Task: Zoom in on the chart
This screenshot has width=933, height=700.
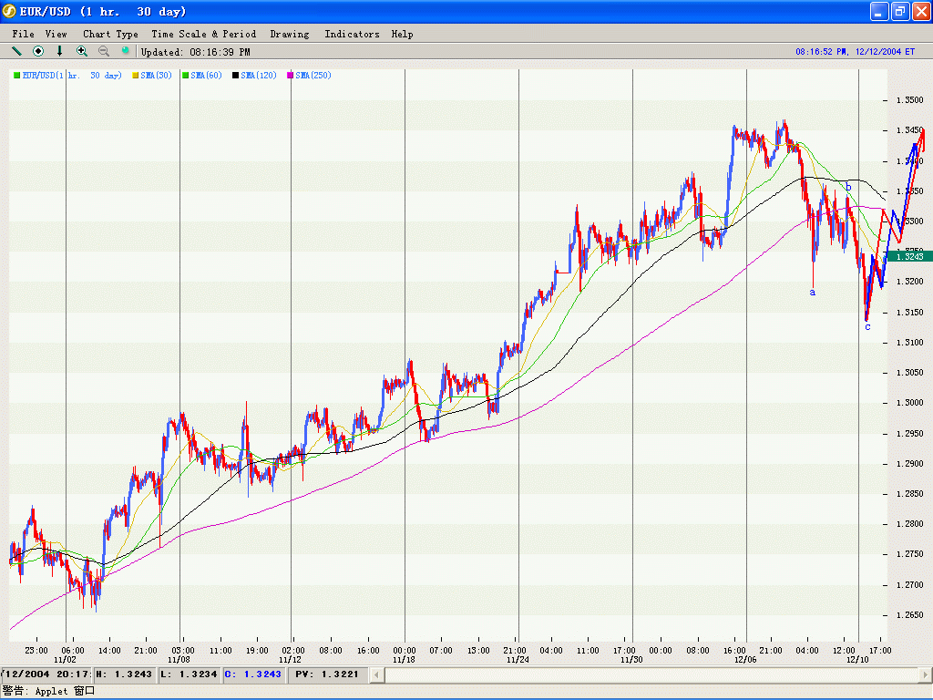Action: click(82, 51)
